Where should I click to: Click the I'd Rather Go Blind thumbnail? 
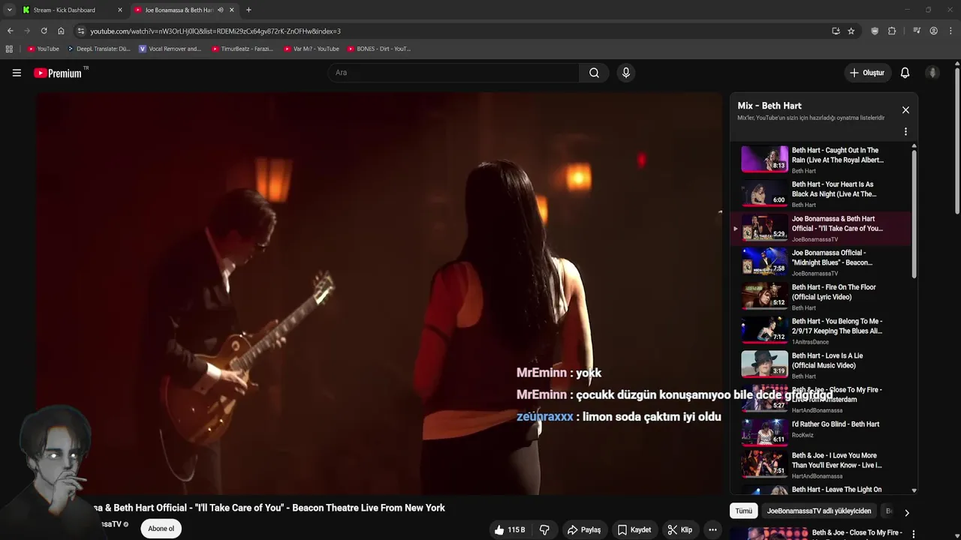point(764,432)
